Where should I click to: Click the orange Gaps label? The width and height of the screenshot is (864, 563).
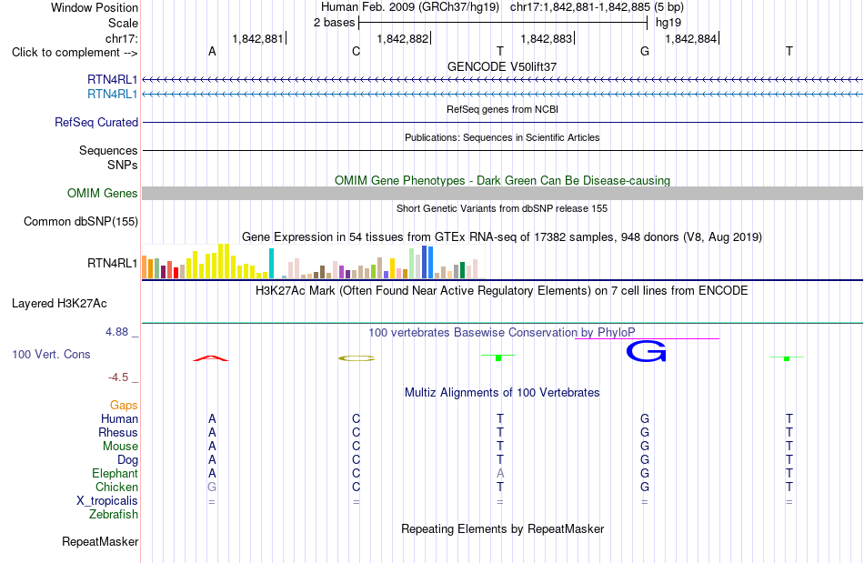[x=124, y=406]
